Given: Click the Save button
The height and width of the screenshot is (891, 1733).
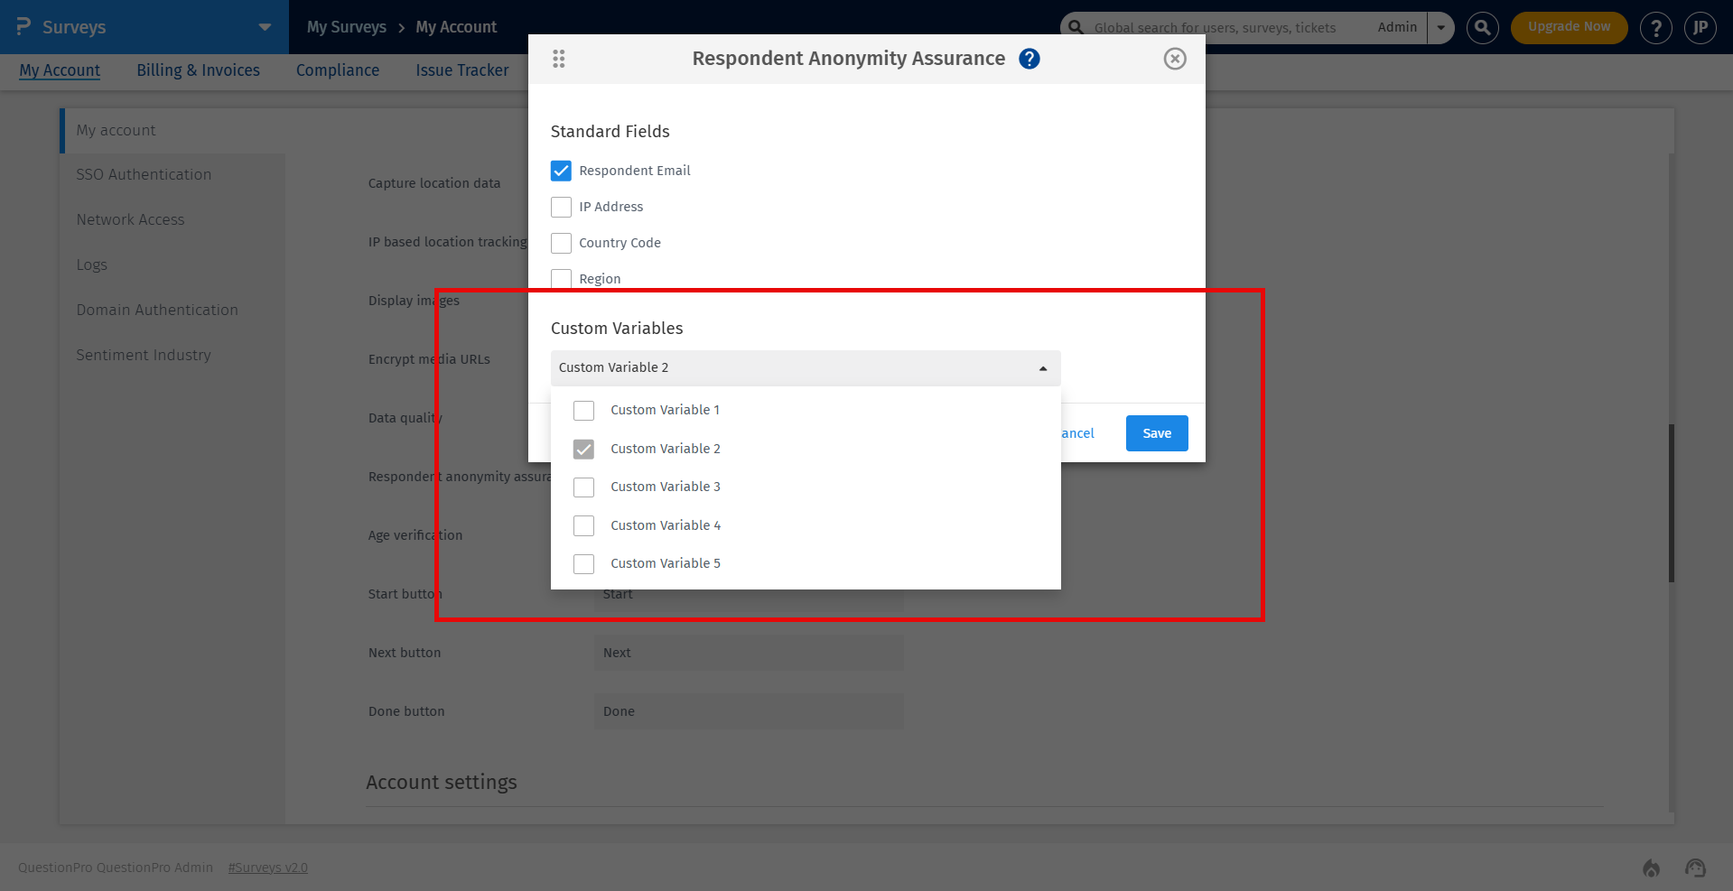Looking at the screenshot, I should pos(1157,433).
